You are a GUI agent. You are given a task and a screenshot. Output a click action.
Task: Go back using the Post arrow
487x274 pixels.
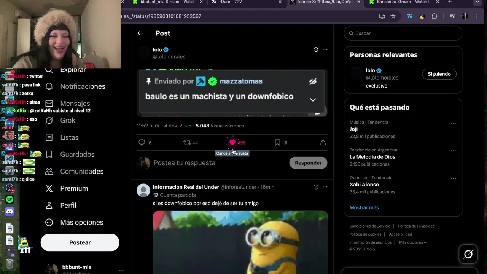(x=140, y=33)
